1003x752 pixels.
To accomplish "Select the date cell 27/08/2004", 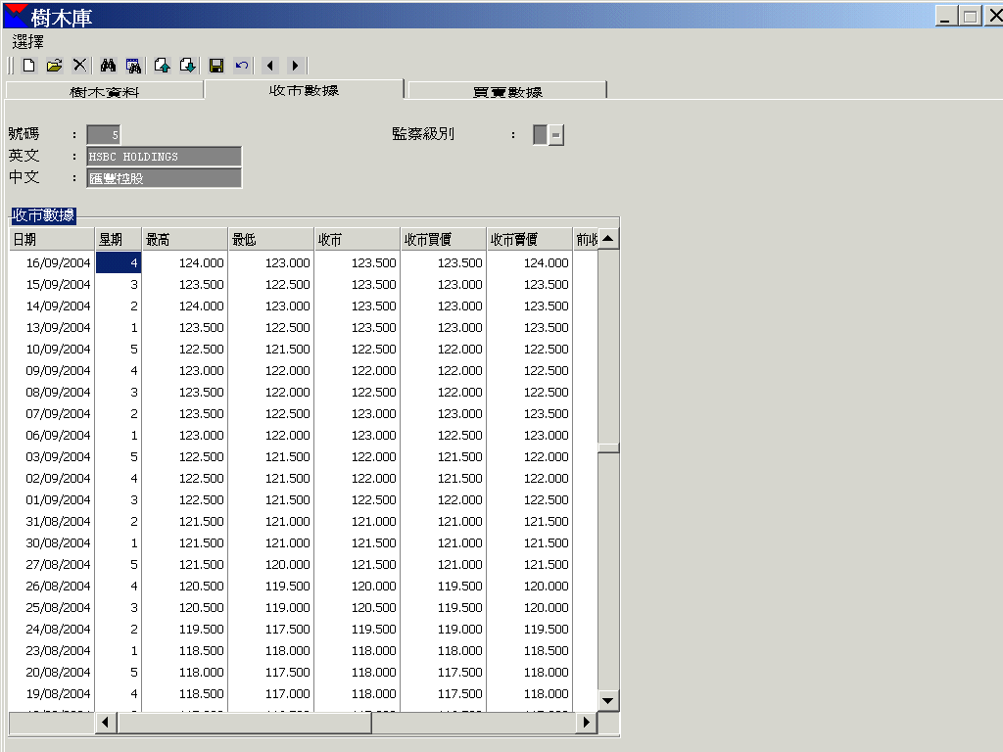I will pyautogui.click(x=52, y=565).
